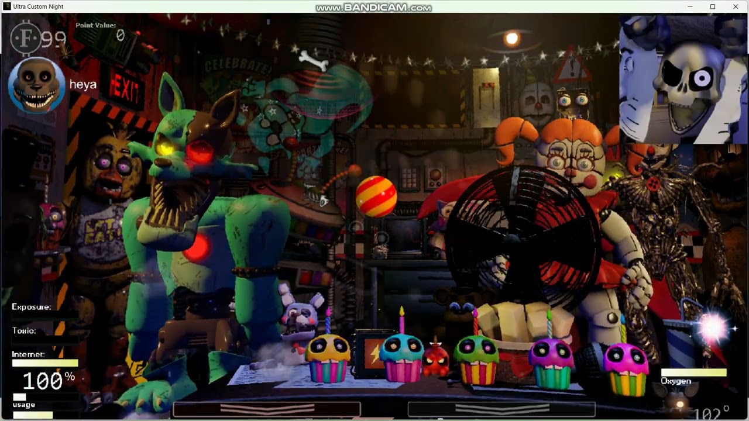Click the Faz-Coin counter icon
Screen dimensions: 749x421
[26, 39]
